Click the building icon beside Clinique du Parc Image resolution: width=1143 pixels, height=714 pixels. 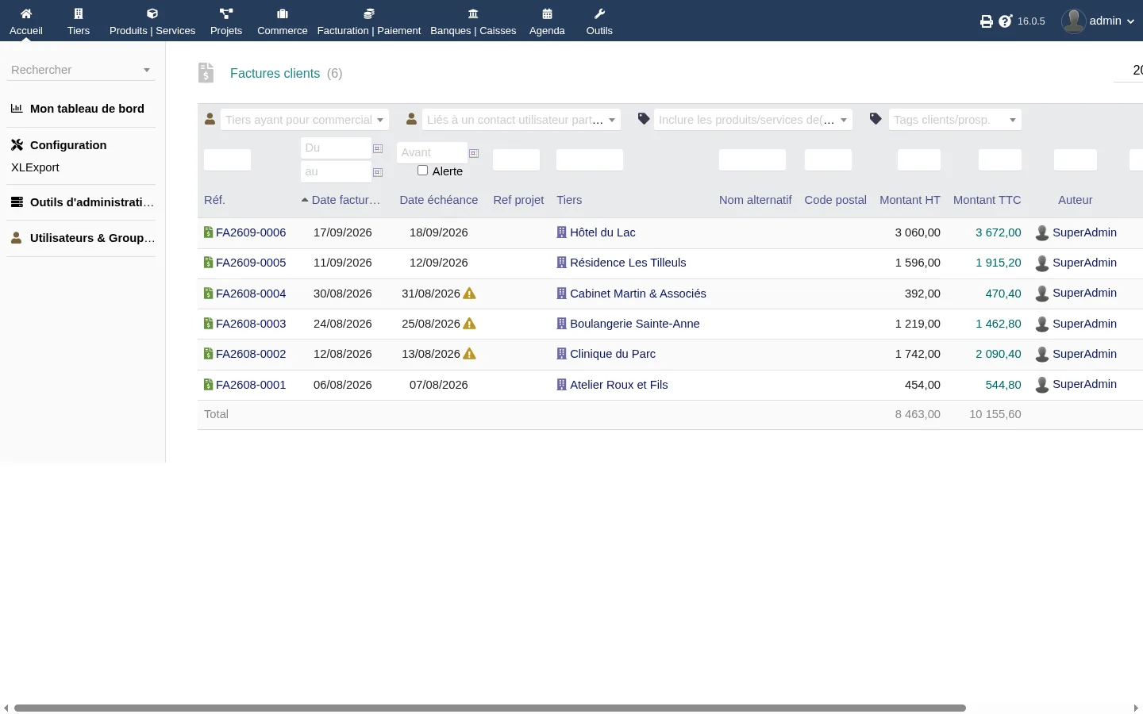562,354
